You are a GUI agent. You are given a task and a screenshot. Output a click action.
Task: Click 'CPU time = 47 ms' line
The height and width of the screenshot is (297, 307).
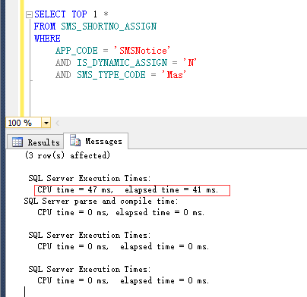[128, 189]
